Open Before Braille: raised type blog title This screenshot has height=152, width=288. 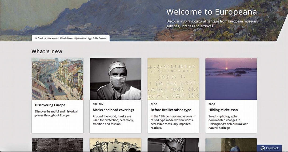(171, 110)
